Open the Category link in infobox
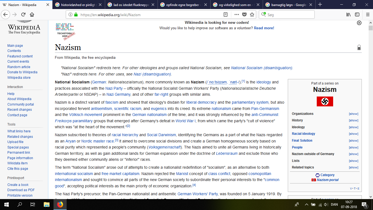 (x=327, y=175)
